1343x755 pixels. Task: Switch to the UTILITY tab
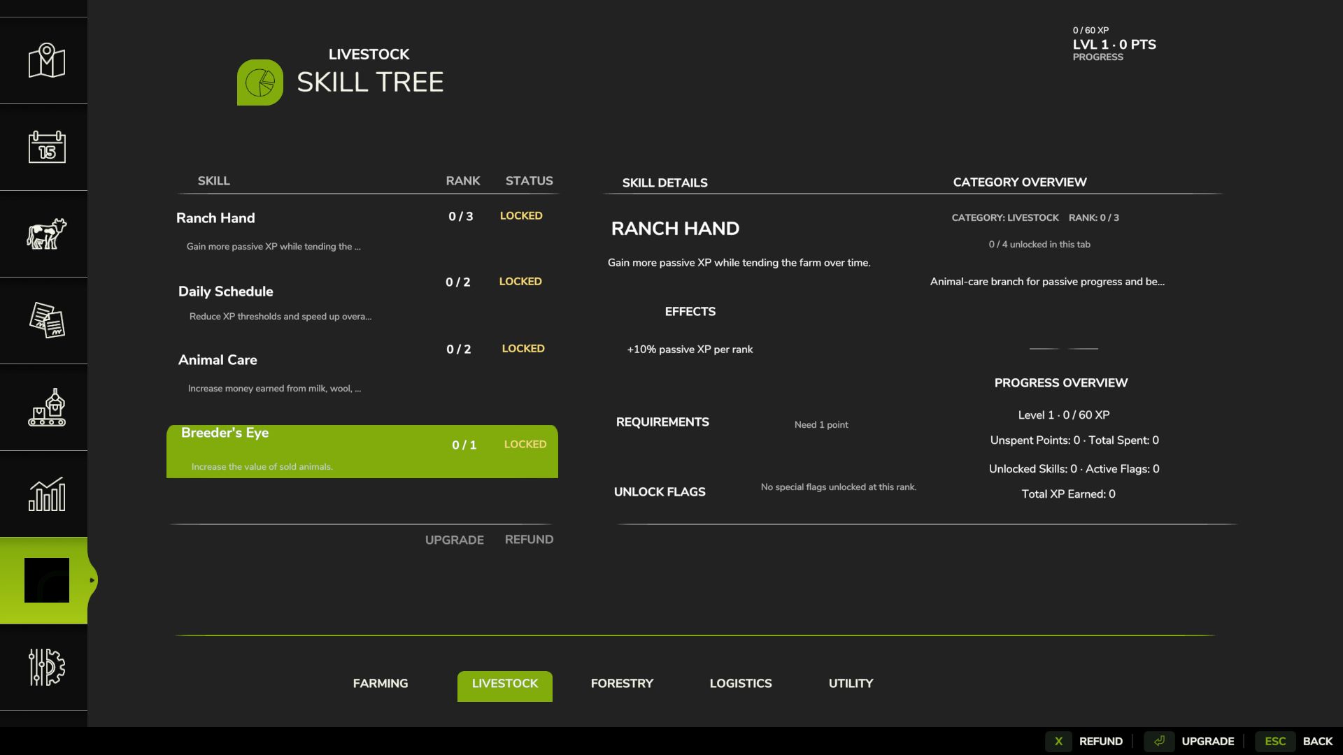coord(850,683)
